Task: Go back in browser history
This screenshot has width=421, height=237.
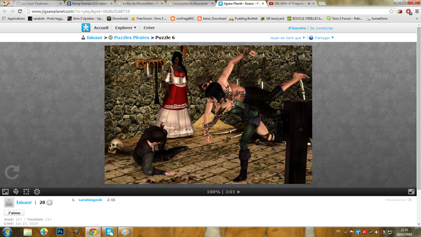Action: pos(5,11)
